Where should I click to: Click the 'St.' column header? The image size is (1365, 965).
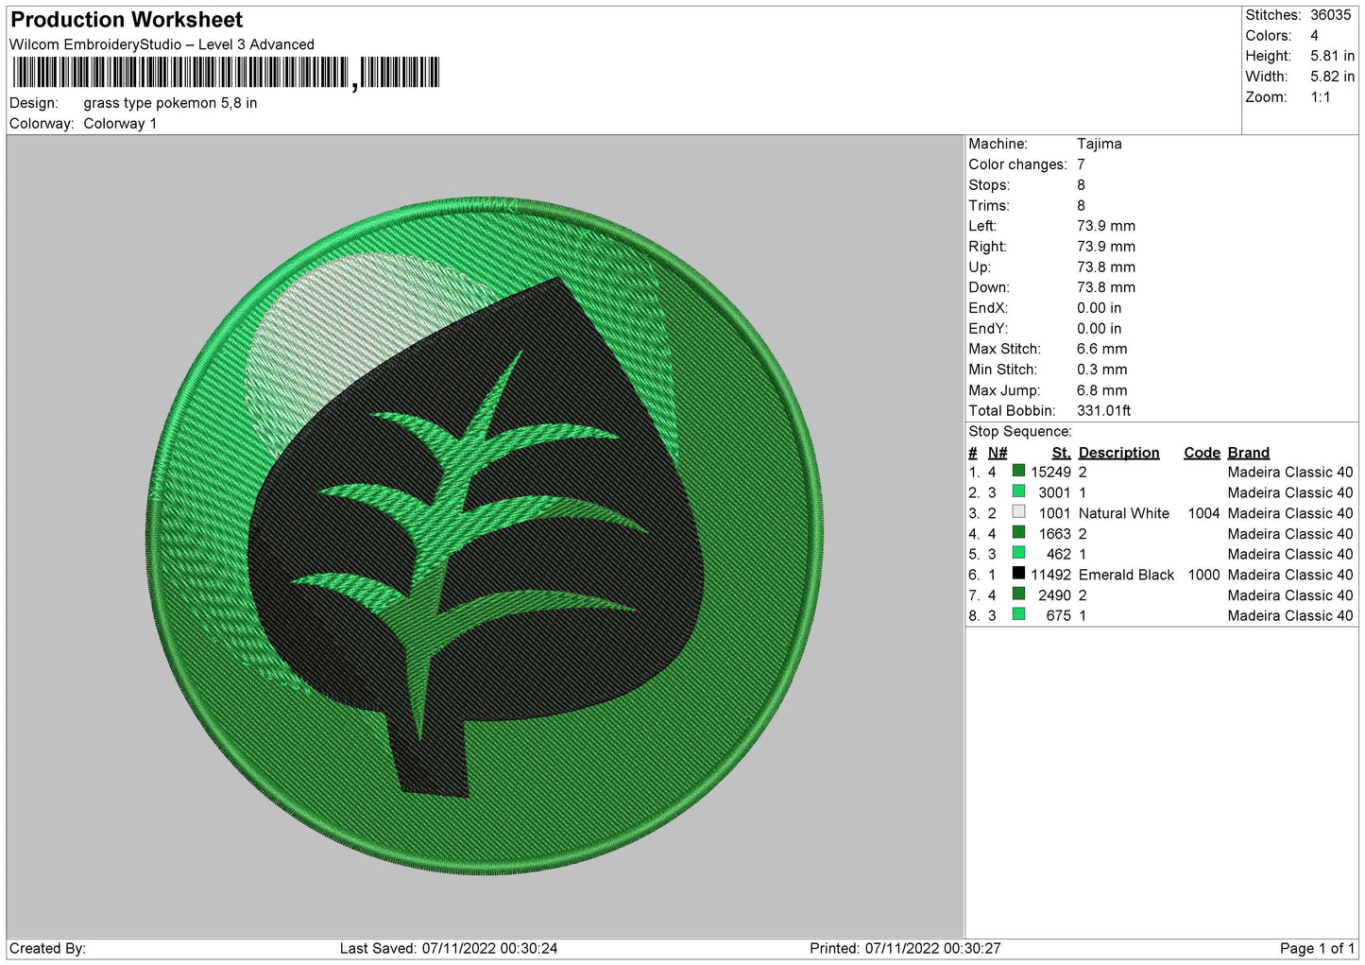pyautogui.click(x=1061, y=453)
